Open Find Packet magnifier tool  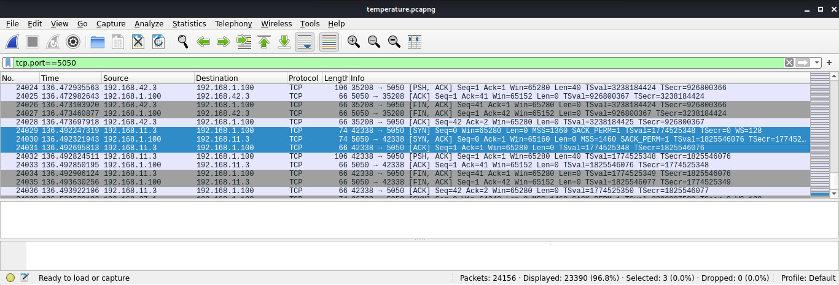click(x=182, y=42)
